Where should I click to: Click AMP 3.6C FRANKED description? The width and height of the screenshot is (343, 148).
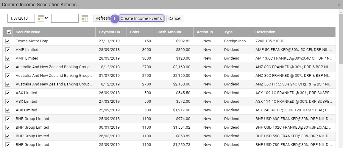(x=294, y=58)
